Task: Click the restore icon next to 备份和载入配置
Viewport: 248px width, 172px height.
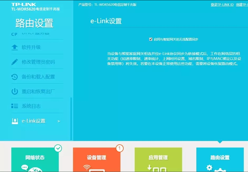Action: pyautogui.click(x=15, y=77)
